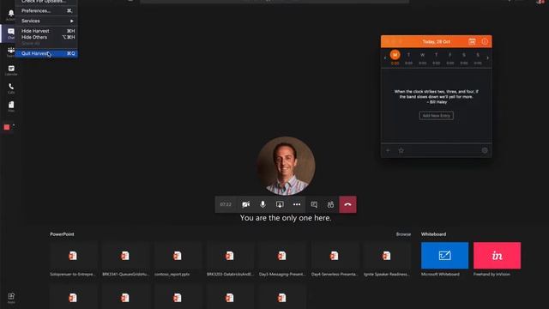Image resolution: width=549 pixels, height=309 pixels.
Task: Go to next week in Harvest
Action: [488, 58]
